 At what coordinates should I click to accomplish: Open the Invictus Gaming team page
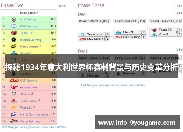(x=31, y=40)
